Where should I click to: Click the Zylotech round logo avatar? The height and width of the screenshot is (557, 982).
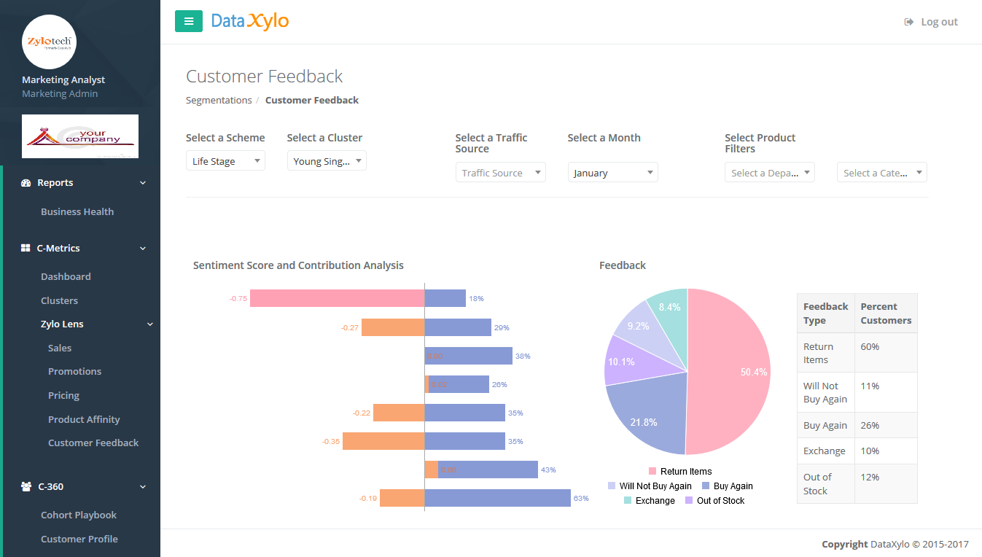click(x=50, y=42)
